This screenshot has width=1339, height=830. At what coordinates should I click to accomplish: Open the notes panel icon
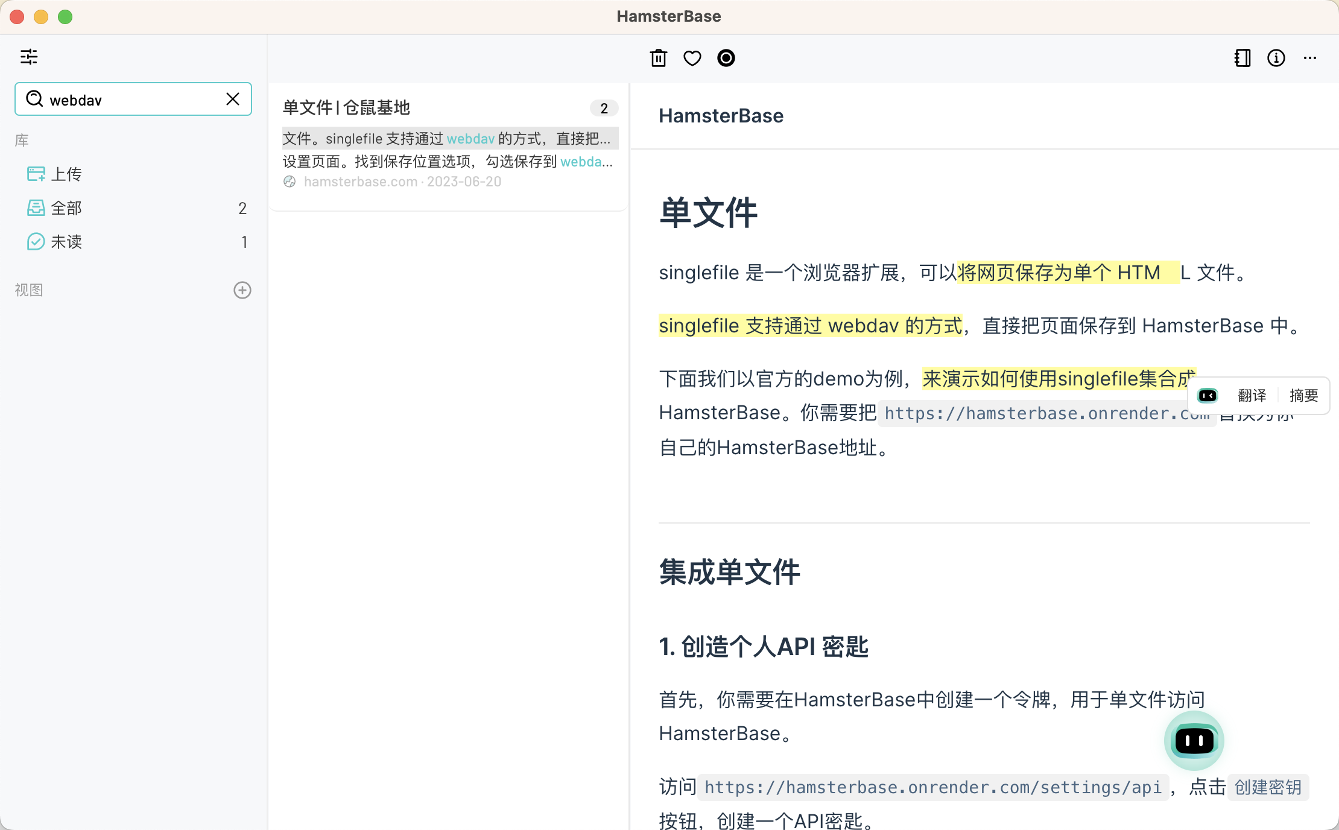coord(1242,59)
